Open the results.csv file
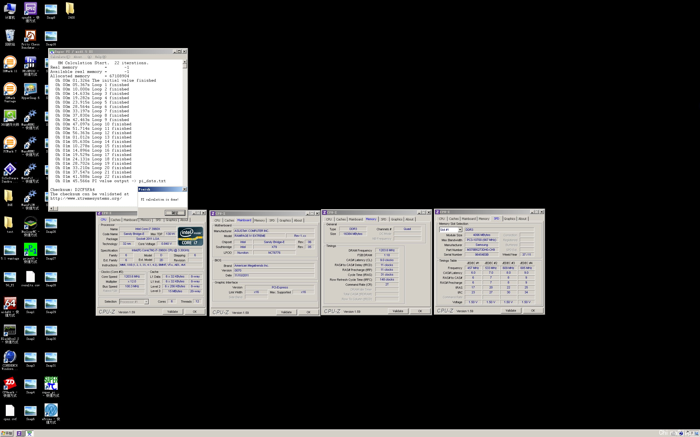700x437 pixels. click(30, 279)
